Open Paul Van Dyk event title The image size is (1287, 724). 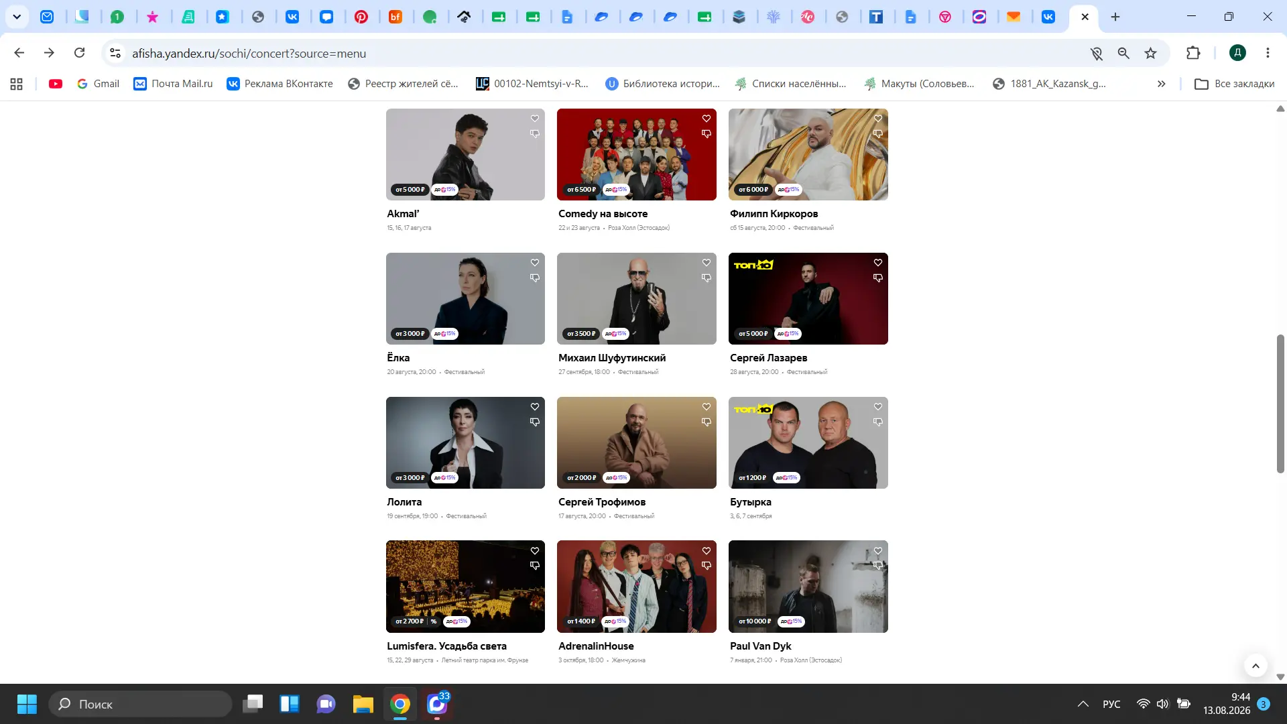pyautogui.click(x=760, y=646)
